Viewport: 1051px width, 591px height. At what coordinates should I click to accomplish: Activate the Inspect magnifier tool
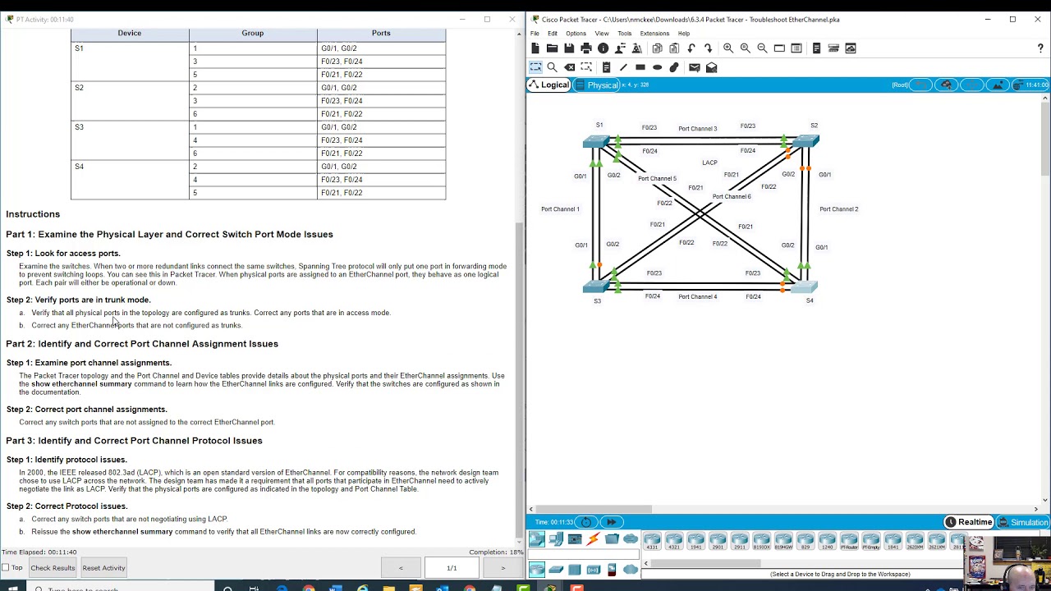coord(552,67)
